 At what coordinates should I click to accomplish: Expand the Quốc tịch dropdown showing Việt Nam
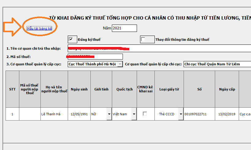click(x=134, y=114)
